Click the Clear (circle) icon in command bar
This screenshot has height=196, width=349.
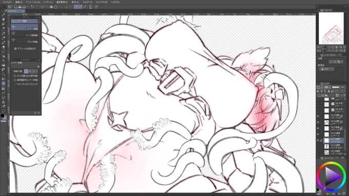[43, 7]
